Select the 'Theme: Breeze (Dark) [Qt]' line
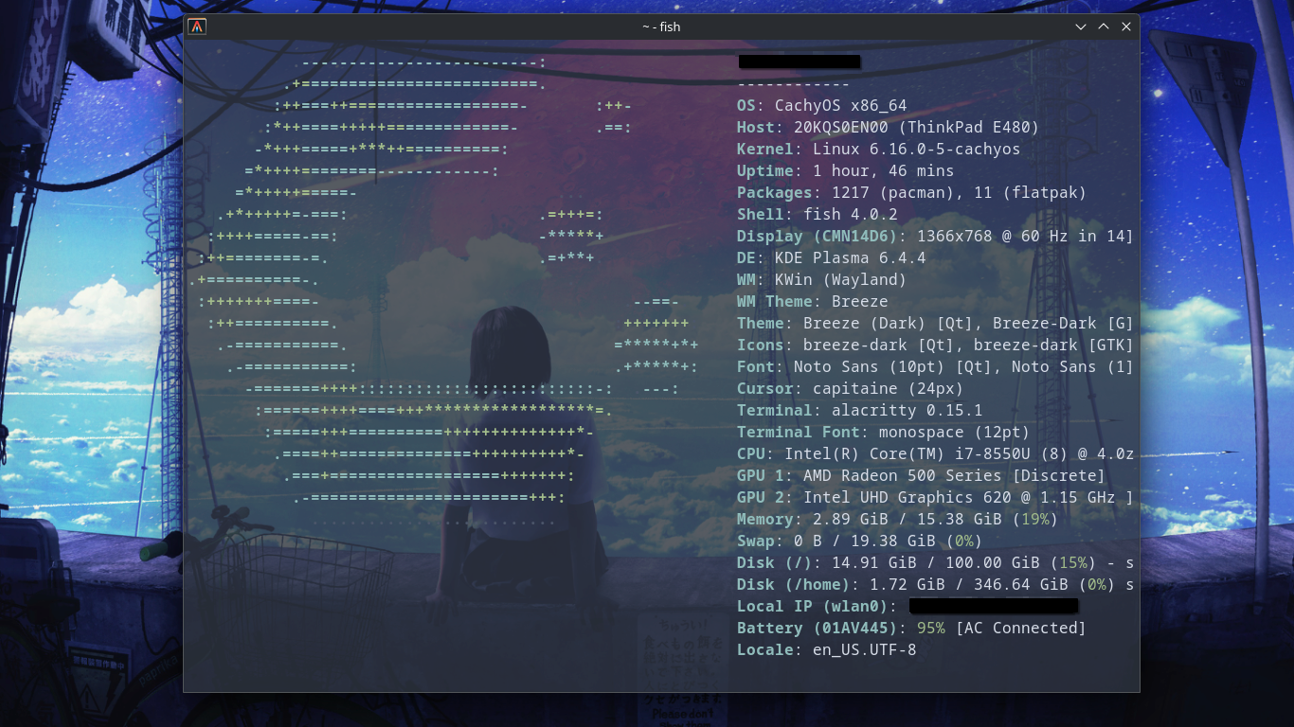Screen dimensions: 1294x727 point(935,324)
